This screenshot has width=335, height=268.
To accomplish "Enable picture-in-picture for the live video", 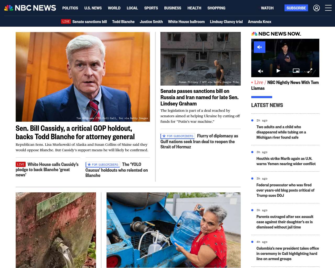I will (296, 71).
